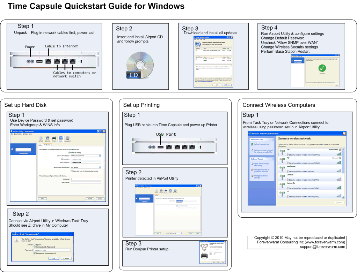
Task: Click the Disk Password input field
Action: (86, 159)
